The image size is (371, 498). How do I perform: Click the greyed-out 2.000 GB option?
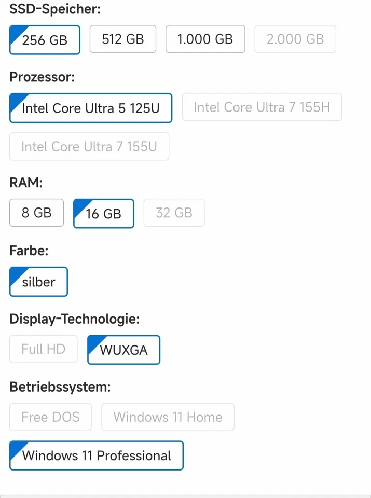(x=295, y=39)
